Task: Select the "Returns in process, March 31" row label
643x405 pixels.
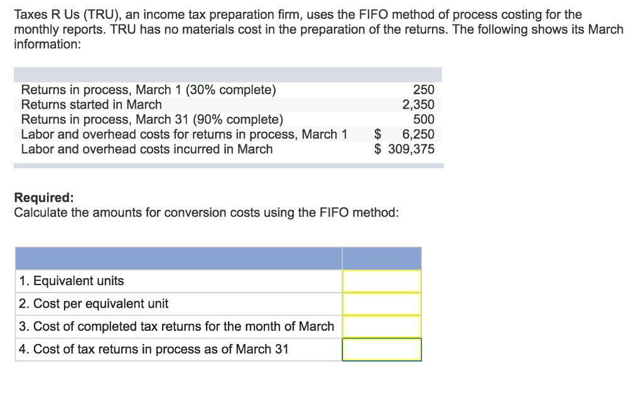Action: 152,119
